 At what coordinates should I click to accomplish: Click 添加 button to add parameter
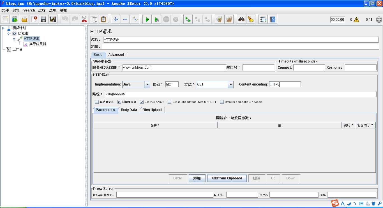click(197, 178)
